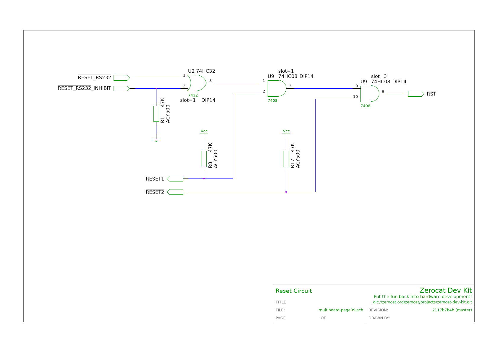The image size is (498, 352).
Task: Click '7408' label under the slot=1 gate
Action: tap(272, 100)
